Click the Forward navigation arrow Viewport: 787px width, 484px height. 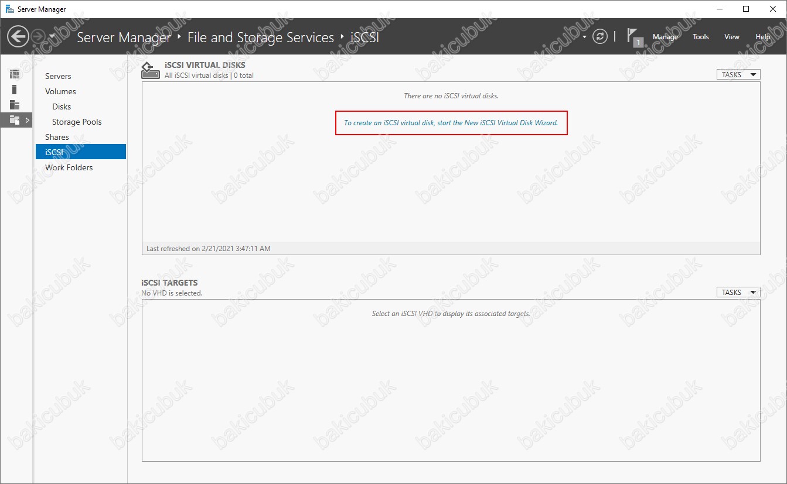pyautogui.click(x=38, y=37)
